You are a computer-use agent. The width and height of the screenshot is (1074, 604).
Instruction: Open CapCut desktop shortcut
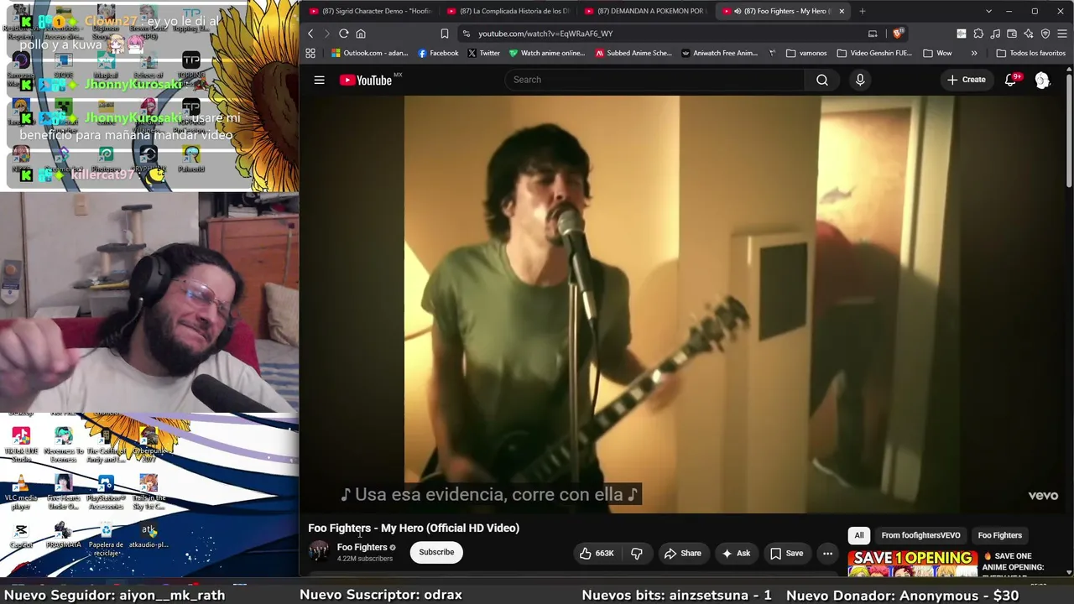point(21,536)
